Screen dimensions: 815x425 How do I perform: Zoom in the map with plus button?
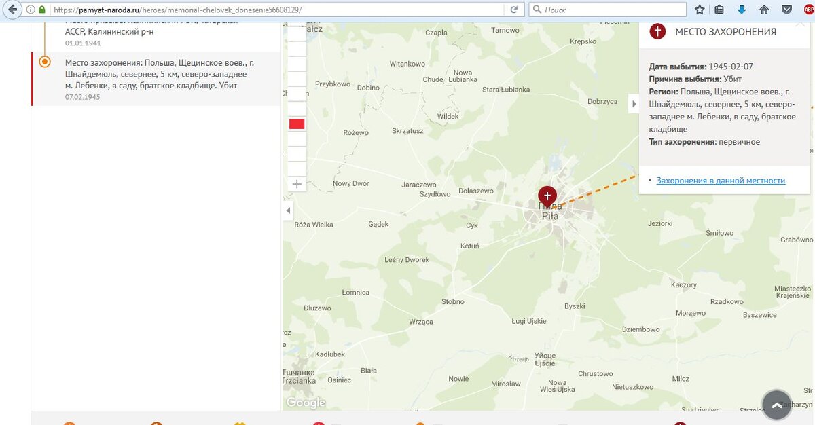(297, 184)
